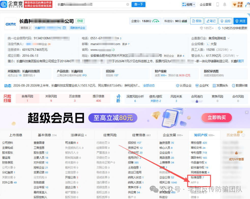Expand 企查查行业 集成电路制造 dropdown
The height and width of the screenshot is (199, 250).
(228, 38)
